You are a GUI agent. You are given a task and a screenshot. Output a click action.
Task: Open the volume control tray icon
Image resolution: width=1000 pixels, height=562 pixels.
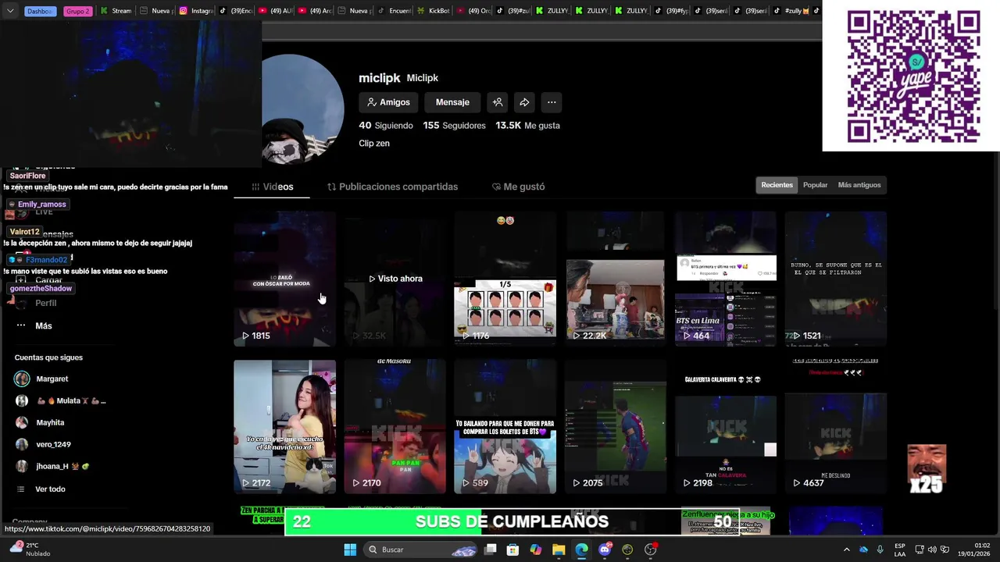(932, 550)
